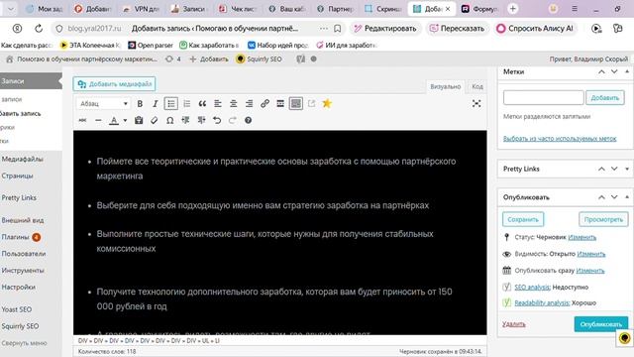The height and width of the screenshot is (357, 634).
Task: Open Pretty Links in sidebar menu
Action: [x=19, y=197]
